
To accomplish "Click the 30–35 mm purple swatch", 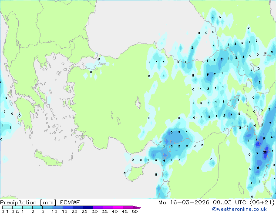I will point(98,207).
